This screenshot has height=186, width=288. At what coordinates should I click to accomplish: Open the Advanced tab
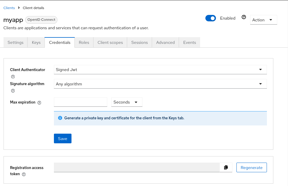tap(165, 42)
